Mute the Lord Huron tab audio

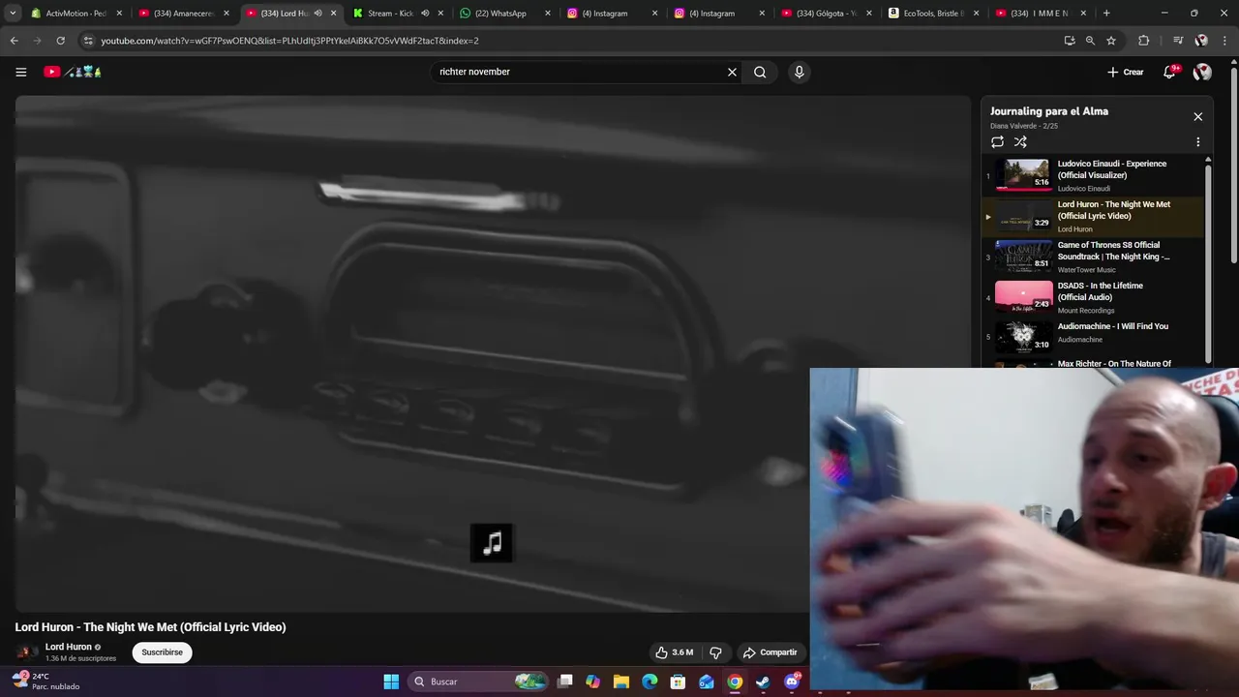[317, 14]
